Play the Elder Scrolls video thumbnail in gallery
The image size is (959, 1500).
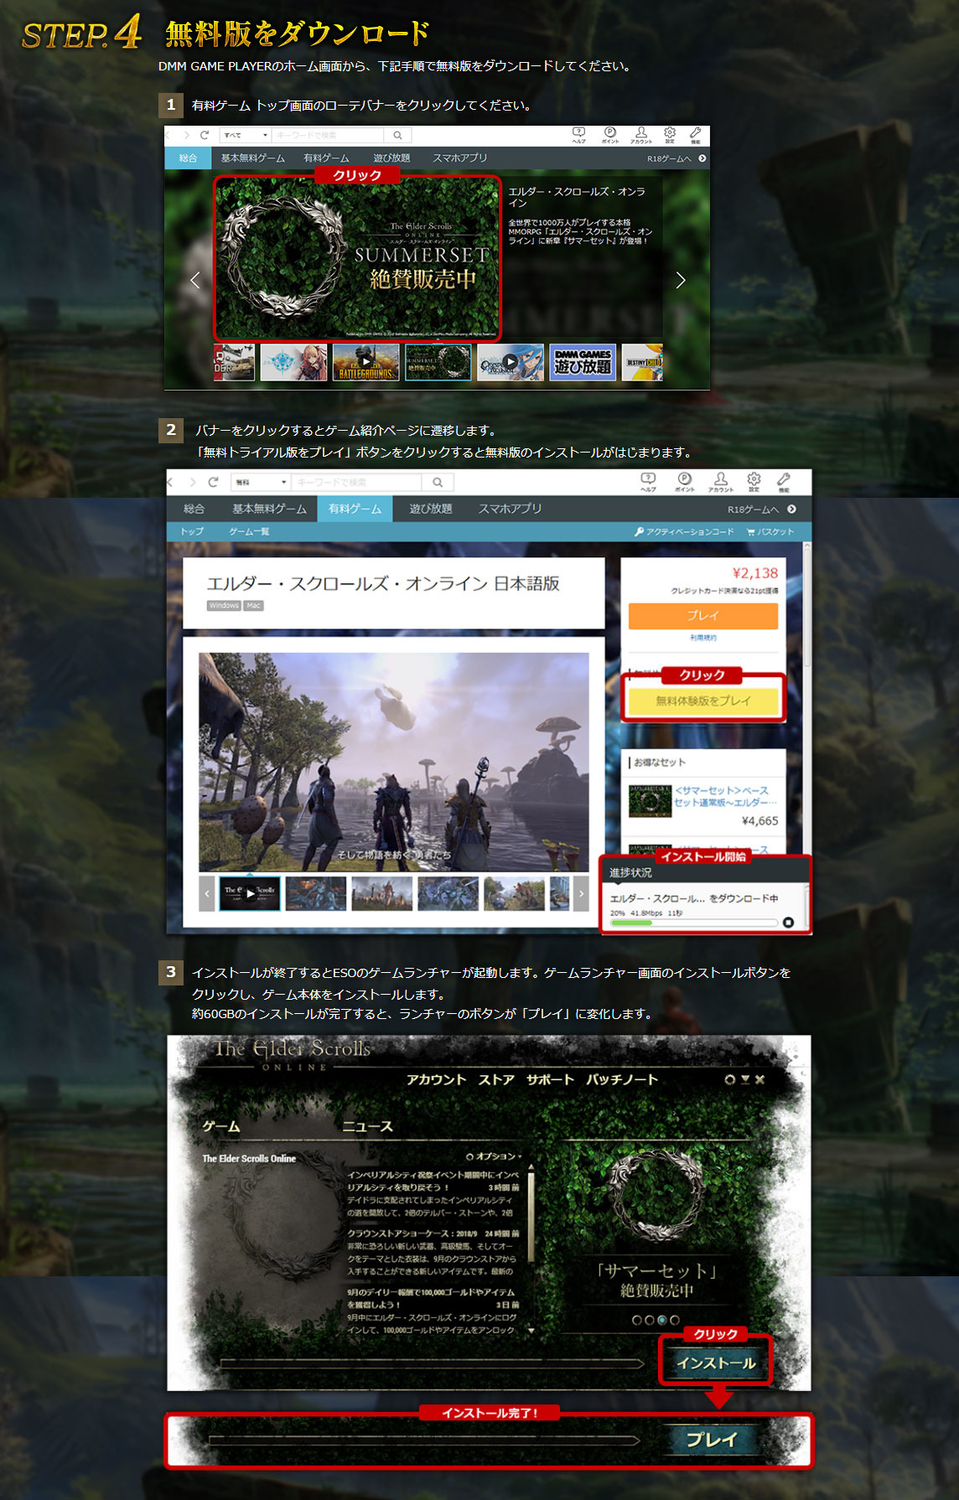250,893
